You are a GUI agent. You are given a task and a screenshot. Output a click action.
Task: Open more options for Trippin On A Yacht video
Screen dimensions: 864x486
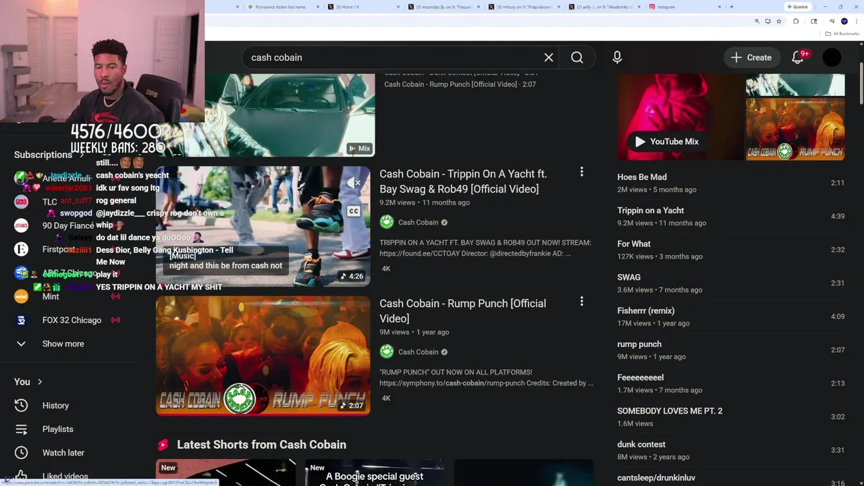pyautogui.click(x=581, y=172)
